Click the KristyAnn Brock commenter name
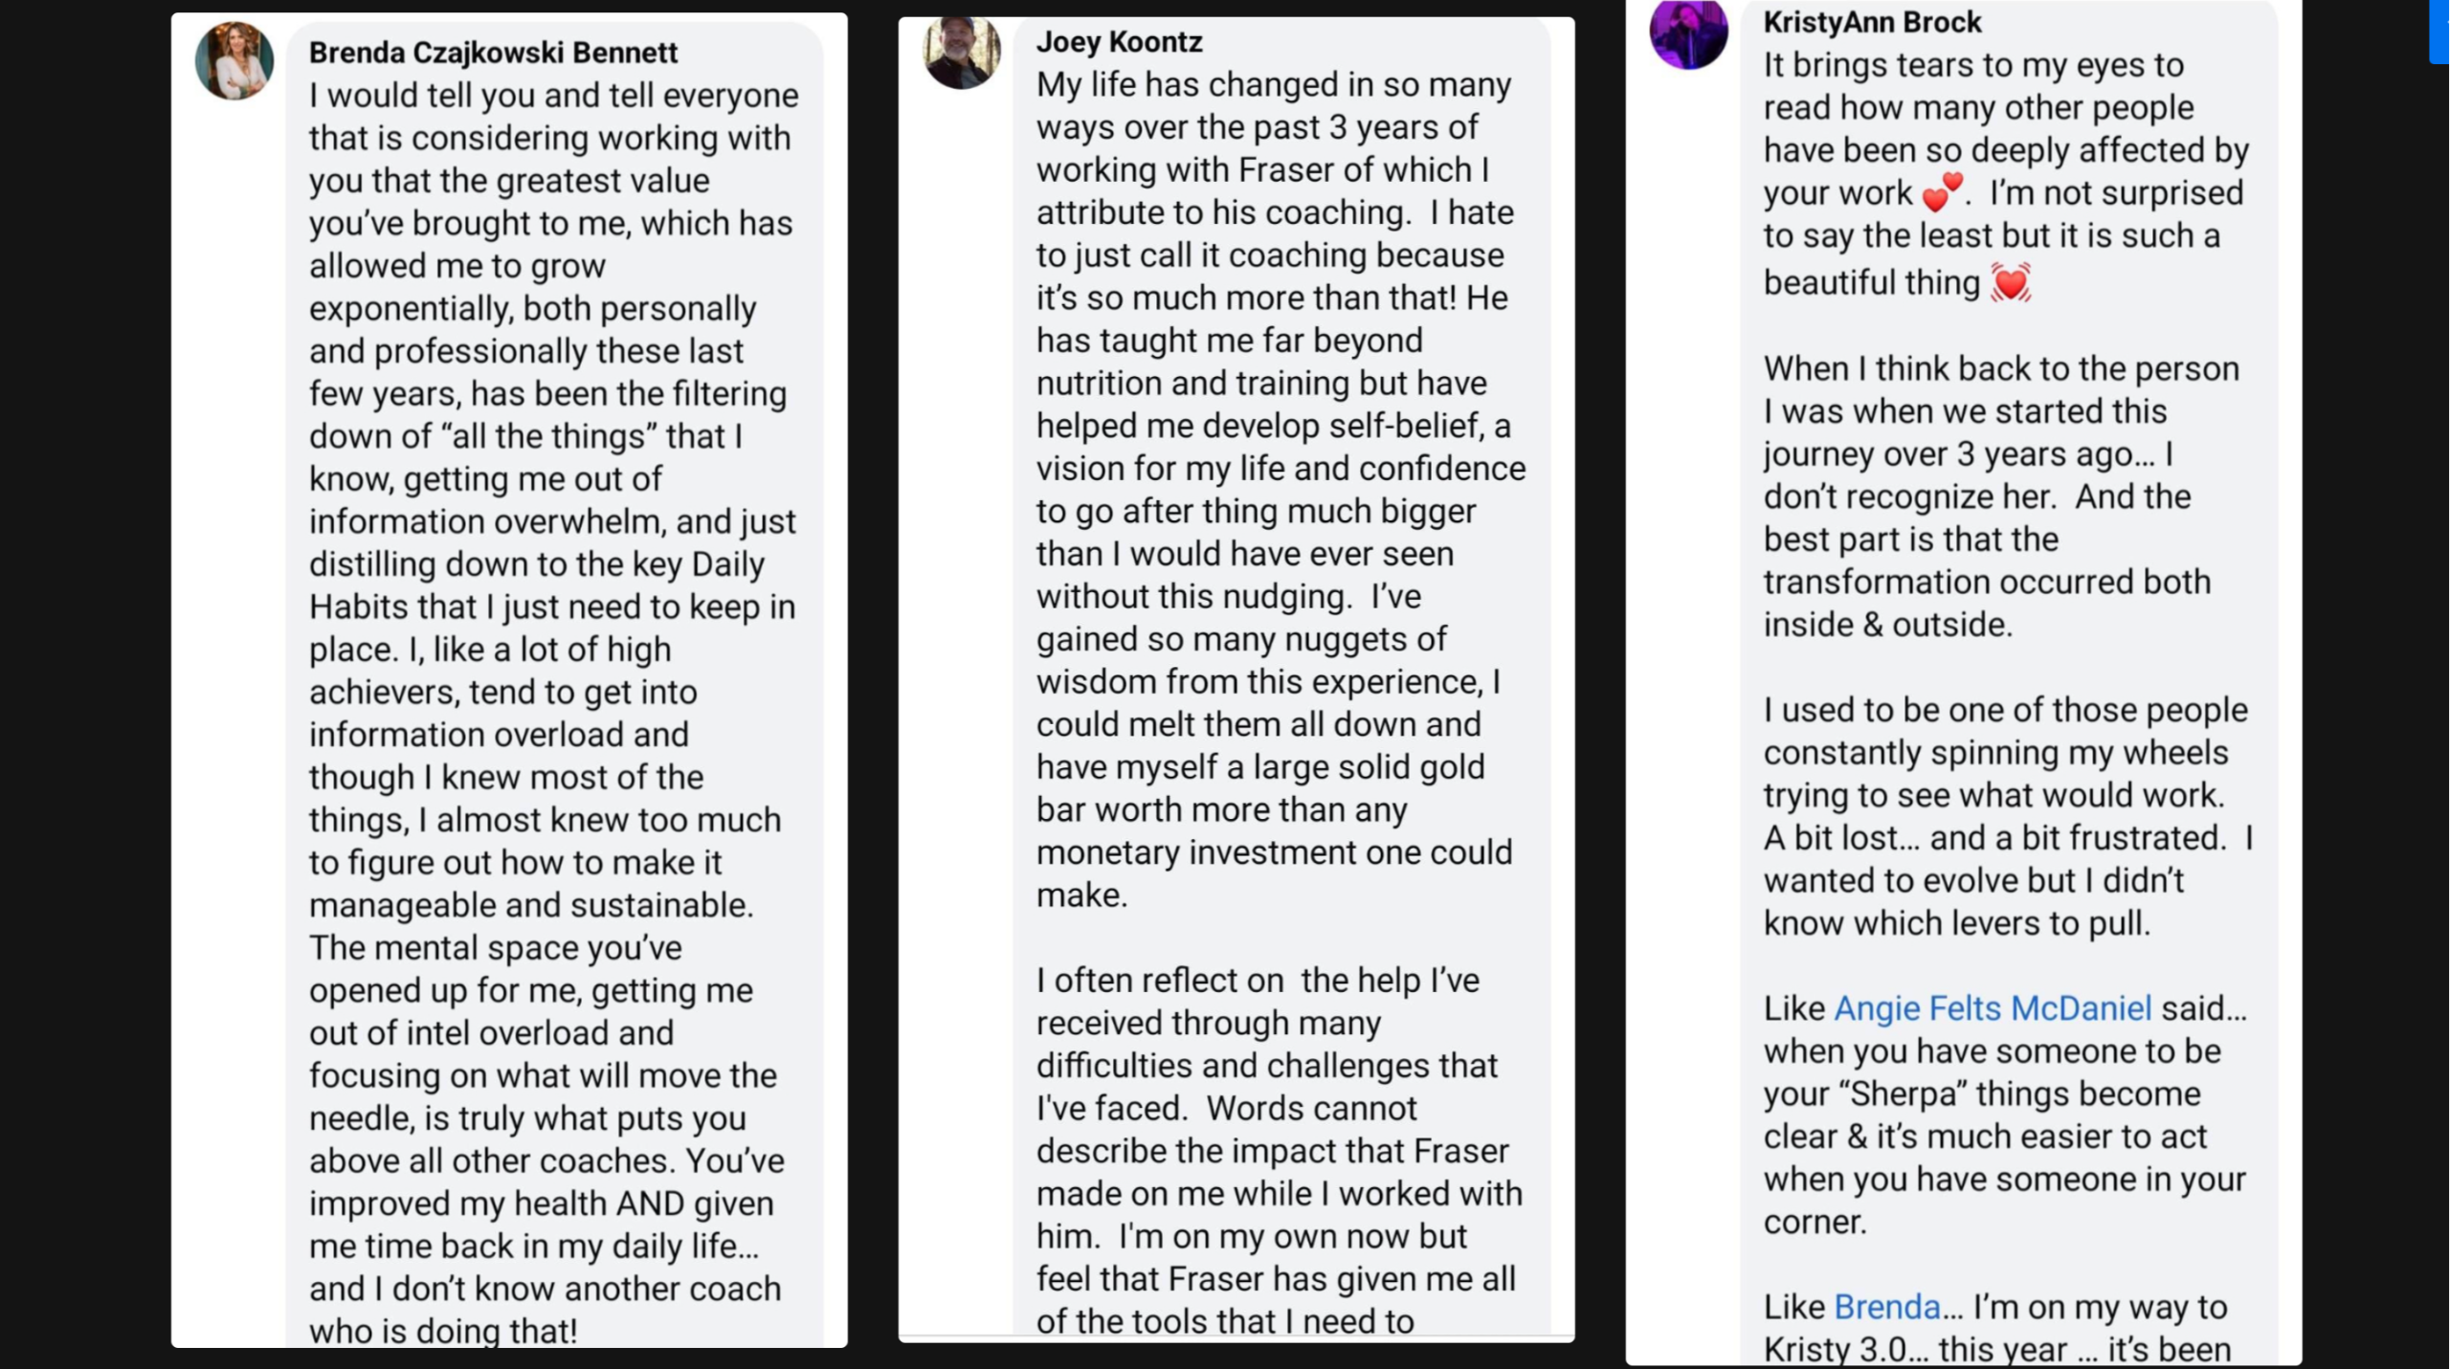The height and width of the screenshot is (1369, 2450). (1871, 22)
